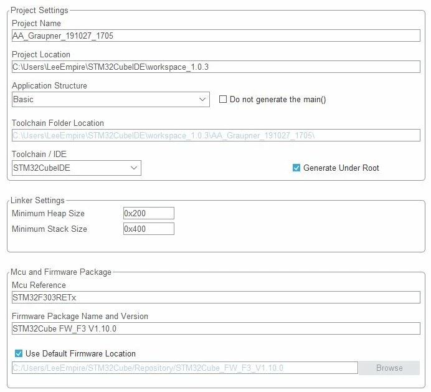Click the Project Name label
This screenshot has height=392, width=431.
36,24
